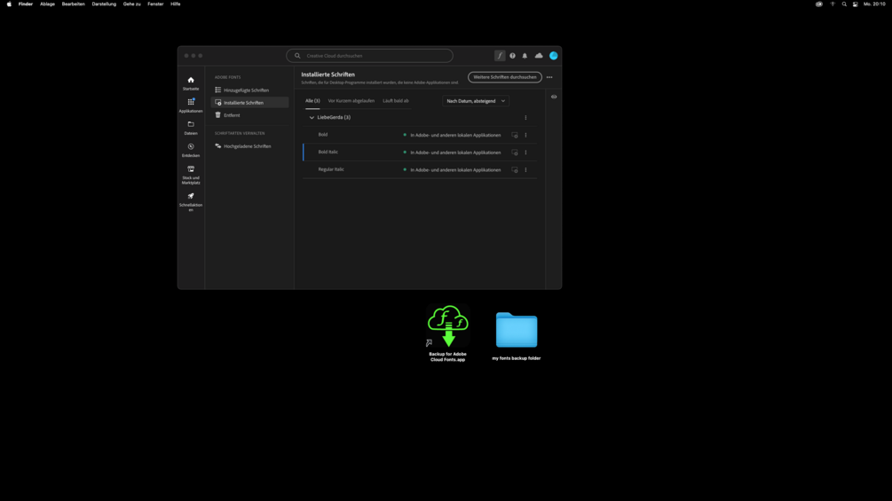Click the Wi-Fi status icon in menu bar

coord(833,4)
